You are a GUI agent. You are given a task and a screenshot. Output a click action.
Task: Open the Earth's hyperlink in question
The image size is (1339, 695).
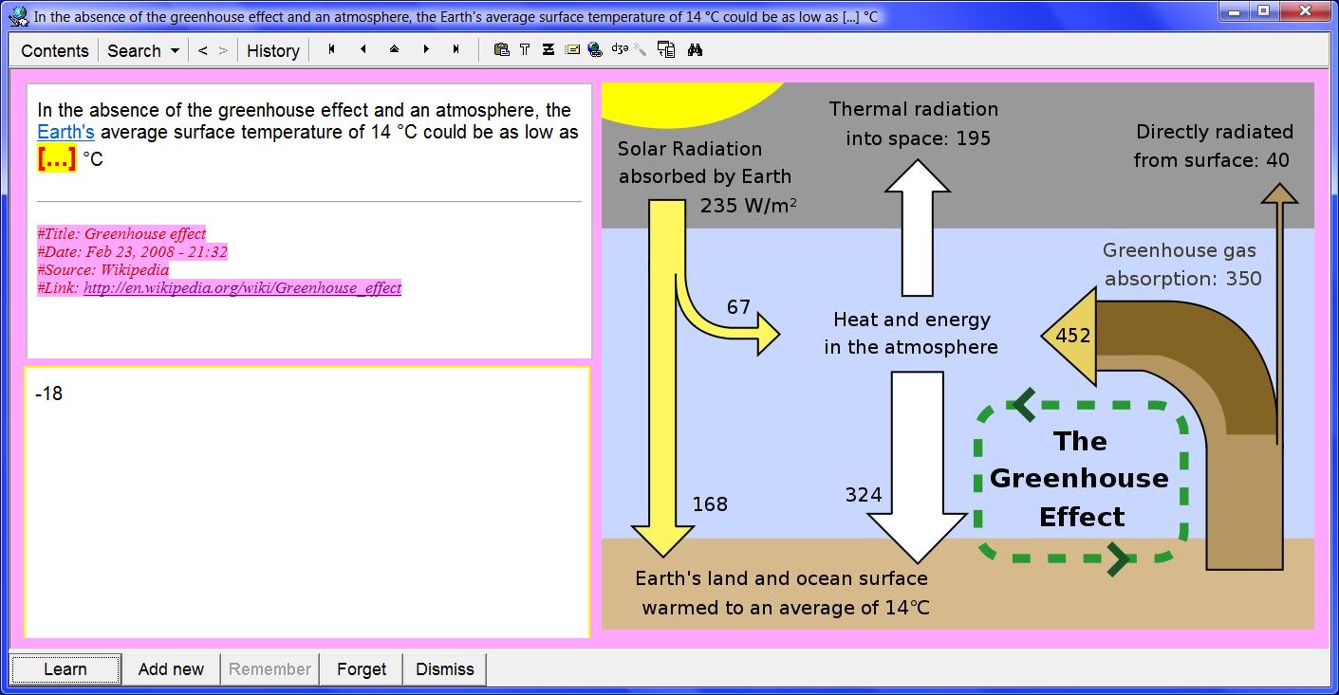point(65,133)
